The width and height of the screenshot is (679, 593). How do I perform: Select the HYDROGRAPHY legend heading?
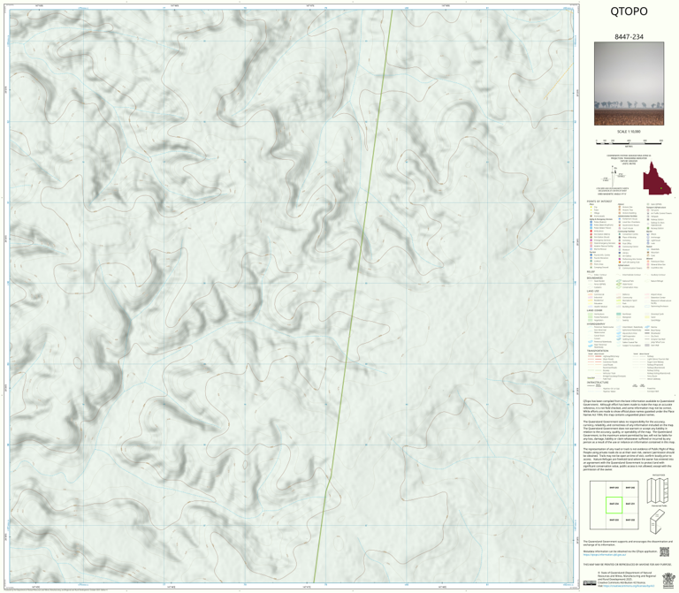595,323
